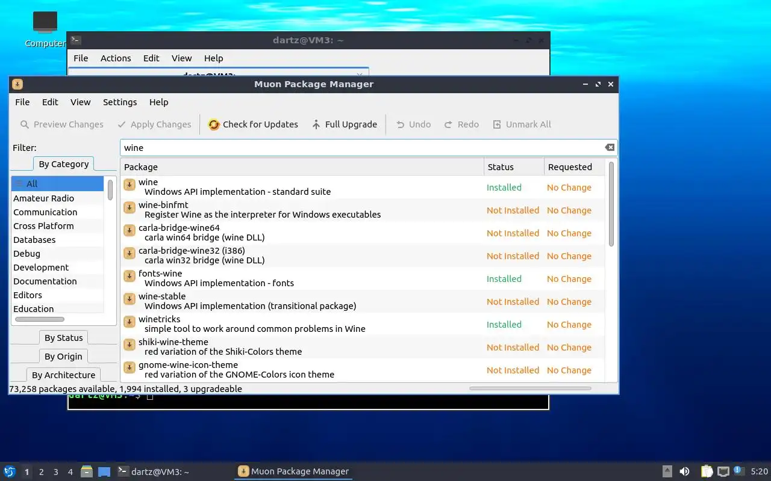The height and width of the screenshot is (481, 771).
Task: Sort by the Requested column header
Action: pos(574,167)
